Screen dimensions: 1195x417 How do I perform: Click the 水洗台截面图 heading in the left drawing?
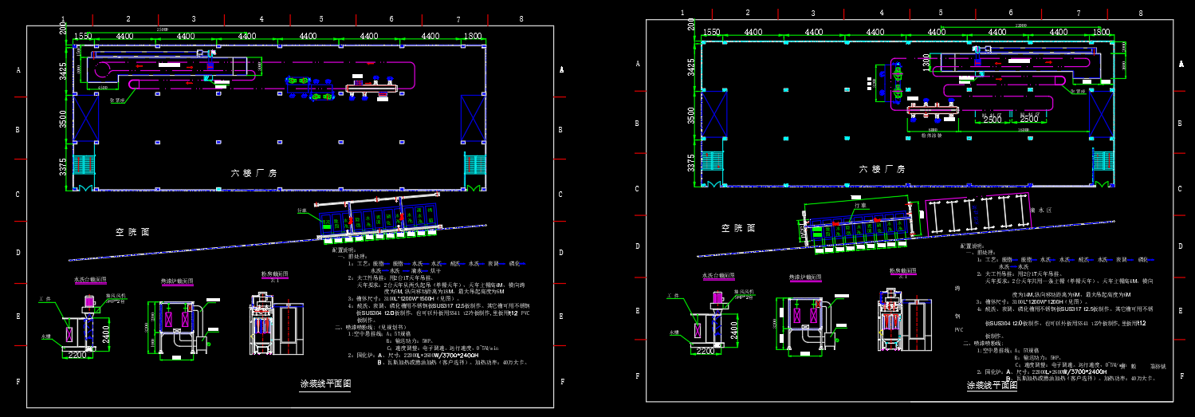[x=90, y=280]
